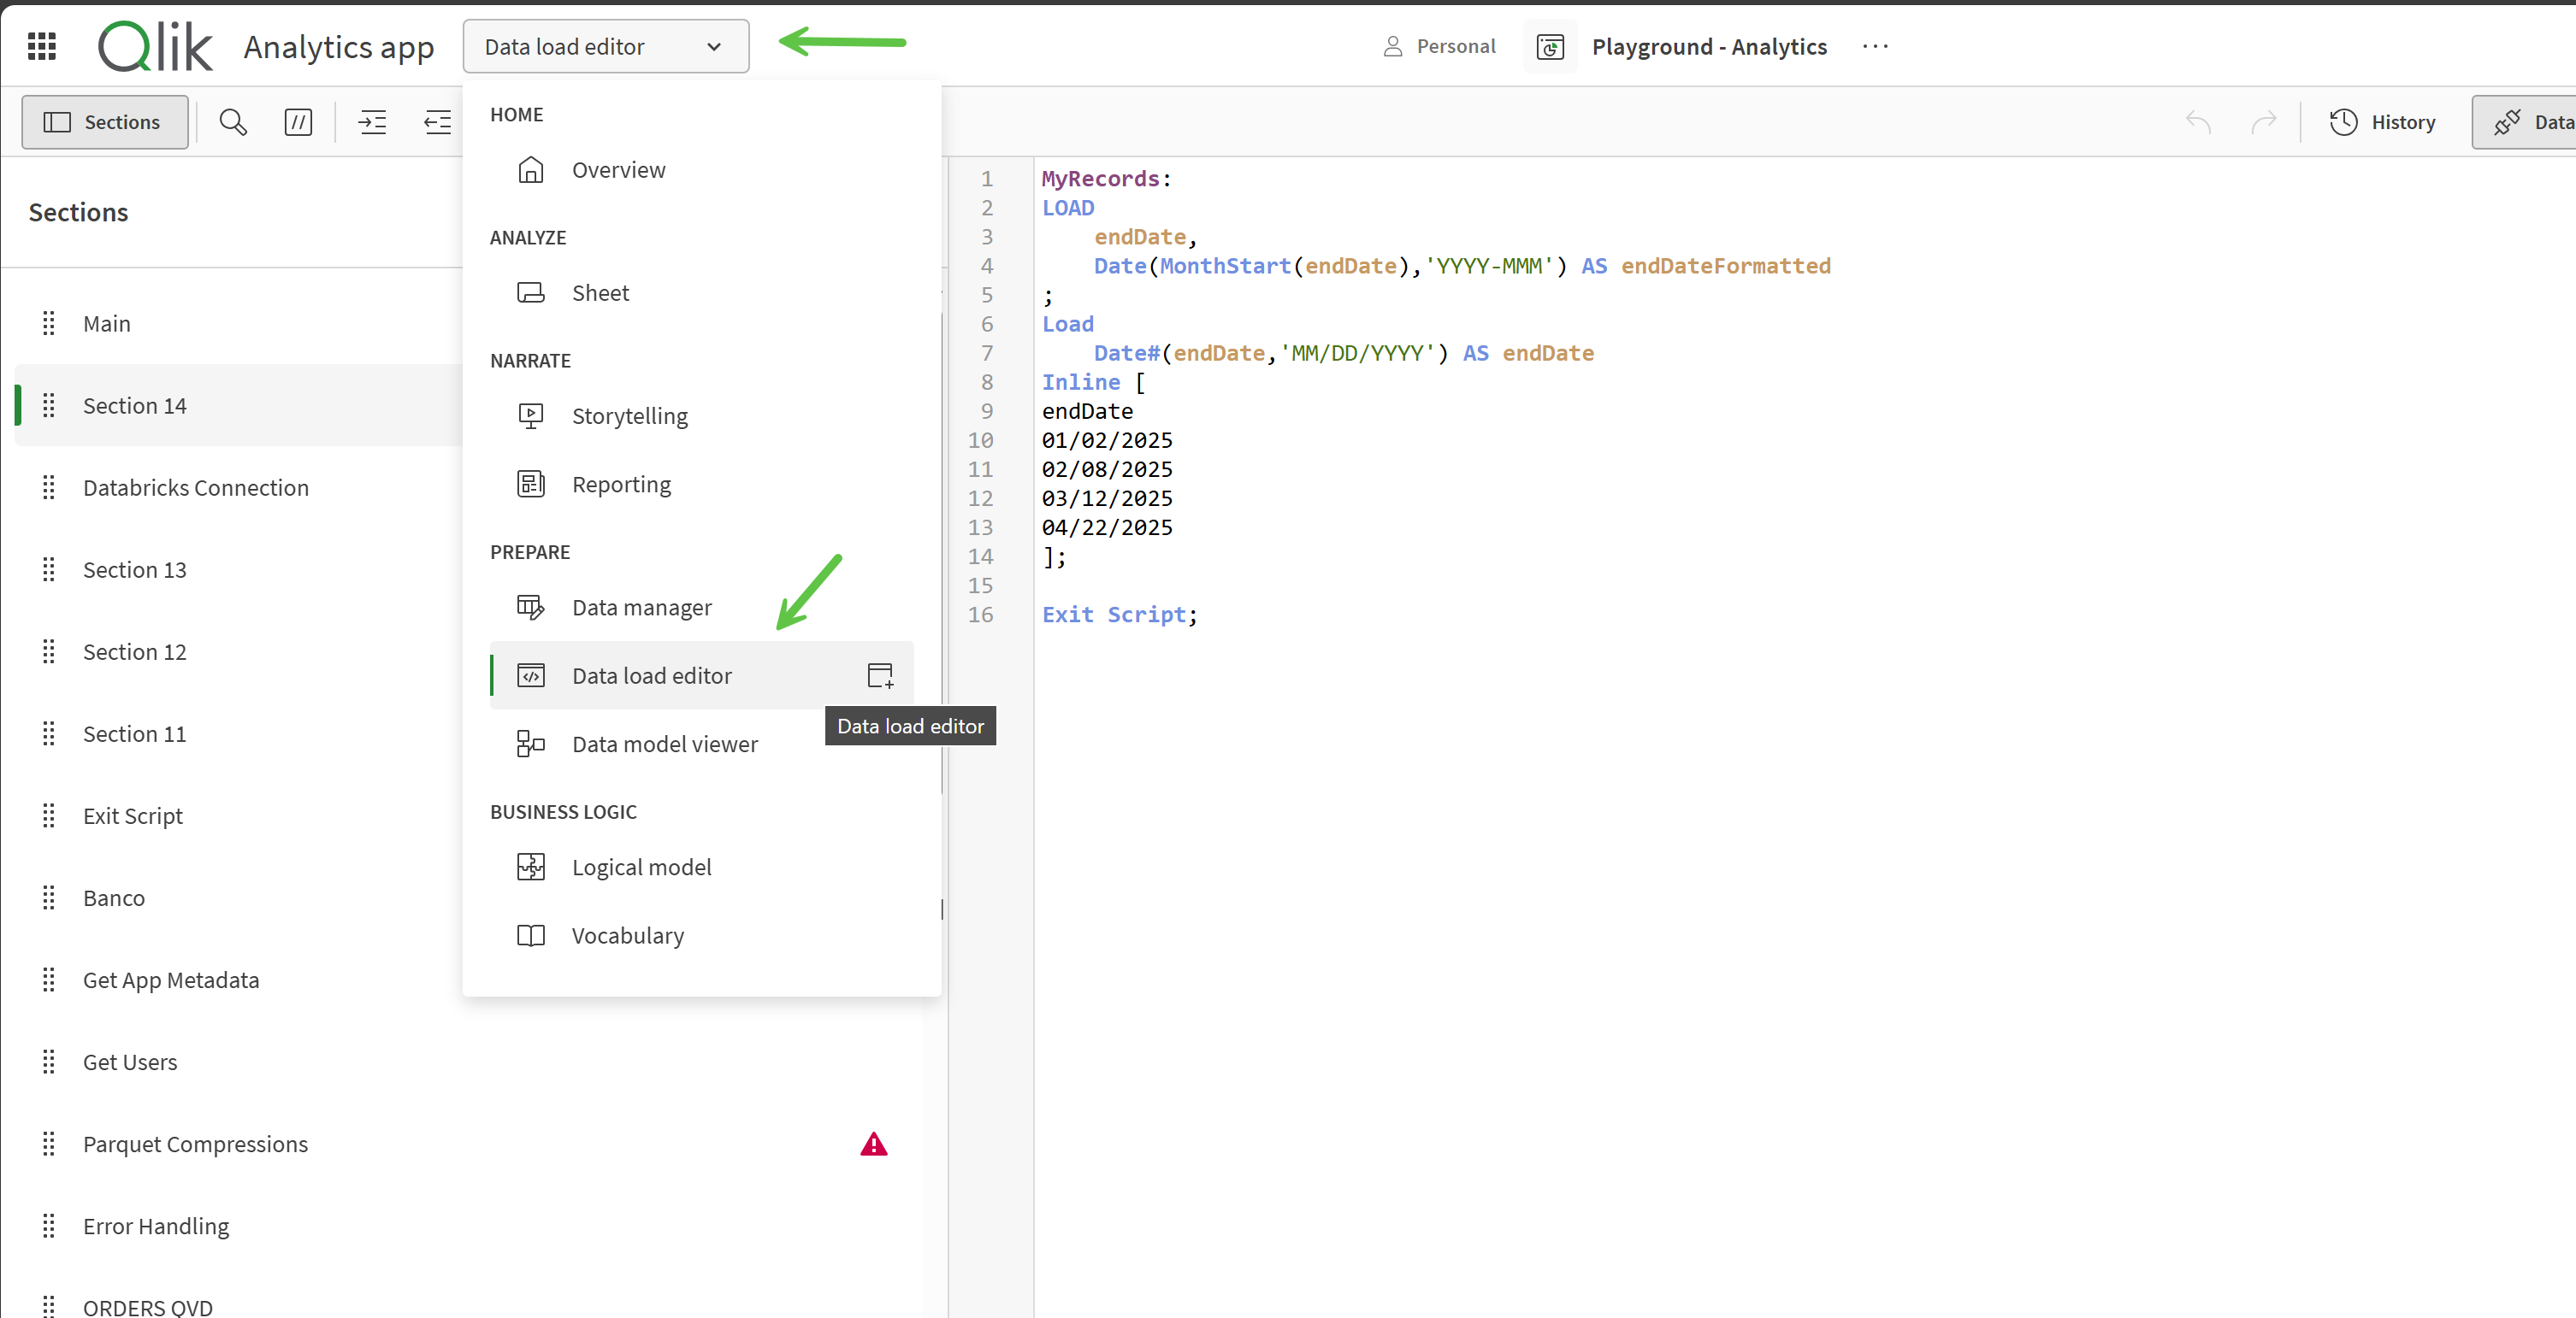Open Storytelling from the Narrate group

point(629,415)
